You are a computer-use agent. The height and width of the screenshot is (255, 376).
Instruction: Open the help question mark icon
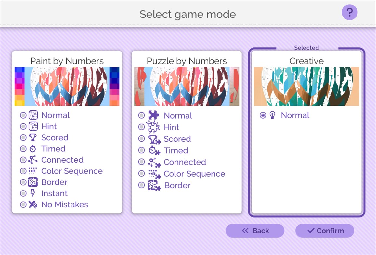(349, 12)
